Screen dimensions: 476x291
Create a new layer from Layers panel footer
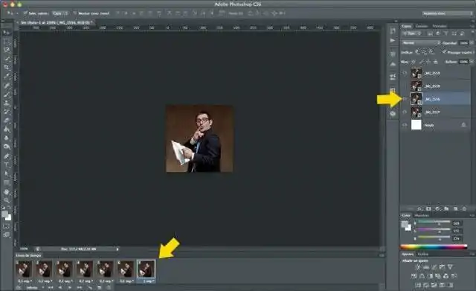pos(455,208)
